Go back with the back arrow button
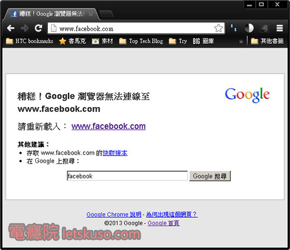 point(11,28)
